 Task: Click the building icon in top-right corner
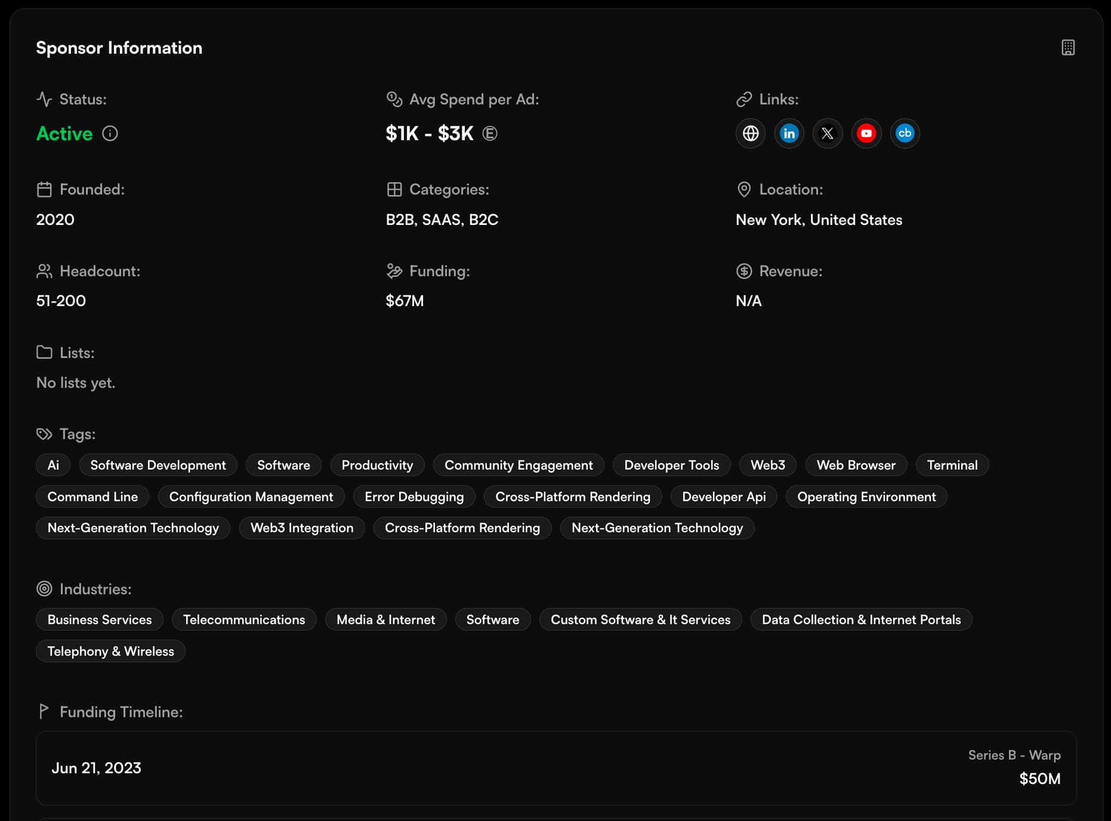pyautogui.click(x=1067, y=48)
